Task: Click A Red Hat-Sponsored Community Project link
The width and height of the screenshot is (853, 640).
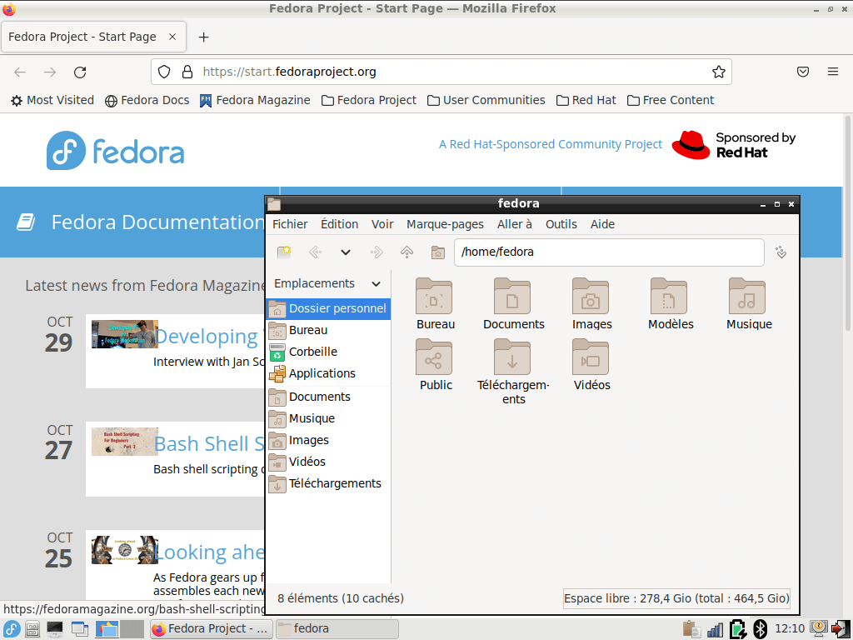Action: pyautogui.click(x=551, y=144)
